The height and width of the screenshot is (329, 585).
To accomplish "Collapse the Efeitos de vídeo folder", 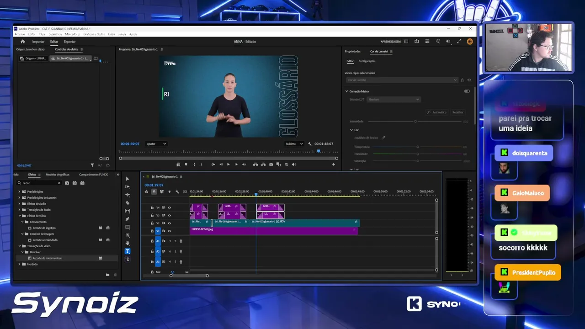I will pos(19,216).
